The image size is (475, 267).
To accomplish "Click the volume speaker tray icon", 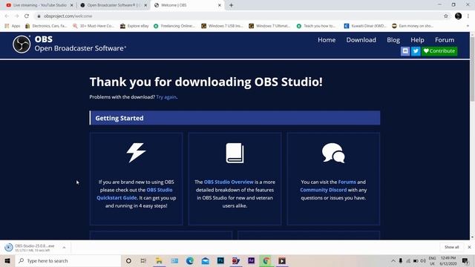I will point(423,260).
